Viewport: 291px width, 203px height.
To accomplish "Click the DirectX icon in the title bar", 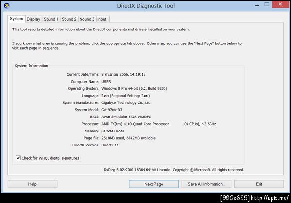I will tap(7, 6).
